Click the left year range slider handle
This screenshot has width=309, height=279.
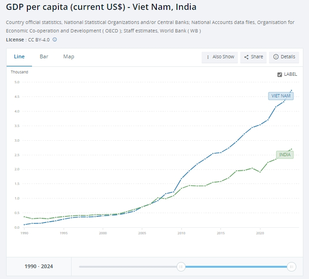[x=181, y=267]
